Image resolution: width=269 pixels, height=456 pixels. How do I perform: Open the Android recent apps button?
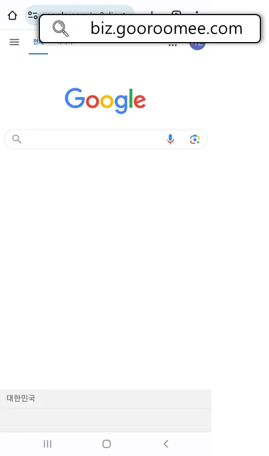click(47, 444)
